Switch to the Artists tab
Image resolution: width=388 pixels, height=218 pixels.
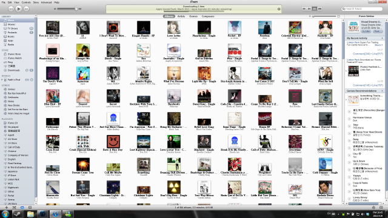pyautogui.click(x=181, y=16)
